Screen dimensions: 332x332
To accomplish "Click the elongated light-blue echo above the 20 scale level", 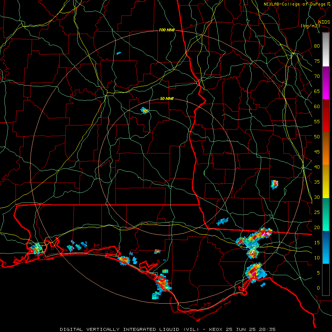I will coord(222,221).
